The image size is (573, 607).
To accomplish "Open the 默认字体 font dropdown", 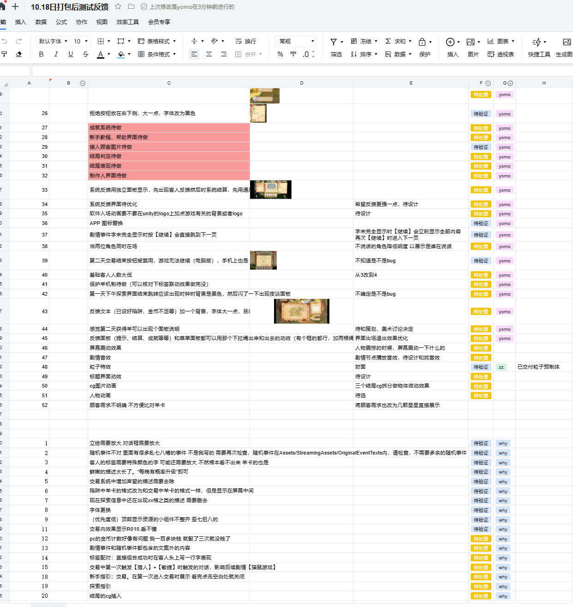I will tap(53, 41).
